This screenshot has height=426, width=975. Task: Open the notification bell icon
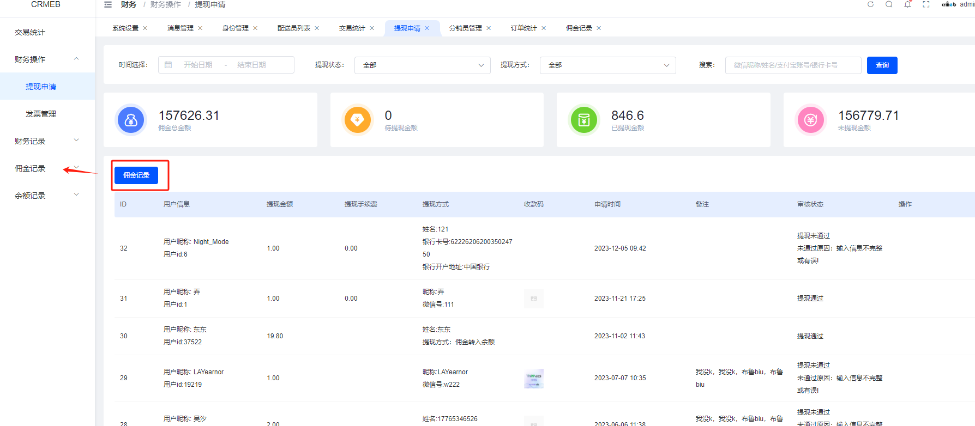907,4
